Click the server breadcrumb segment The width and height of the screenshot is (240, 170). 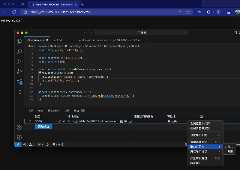click(91, 46)
